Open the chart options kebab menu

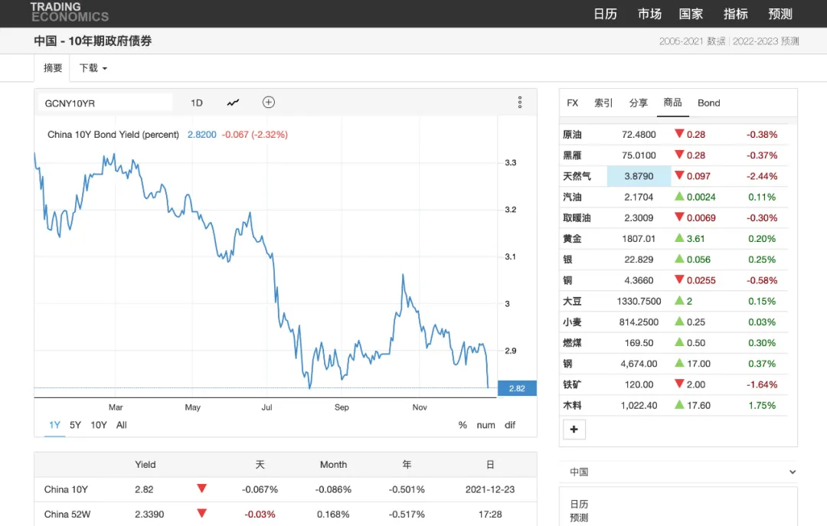click(520, 102)
